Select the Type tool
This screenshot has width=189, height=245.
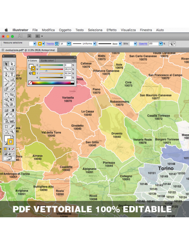(x=12, y=74)
